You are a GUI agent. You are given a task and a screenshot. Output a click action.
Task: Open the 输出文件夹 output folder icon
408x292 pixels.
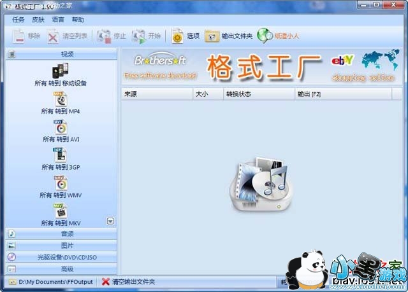coord(212,36)
